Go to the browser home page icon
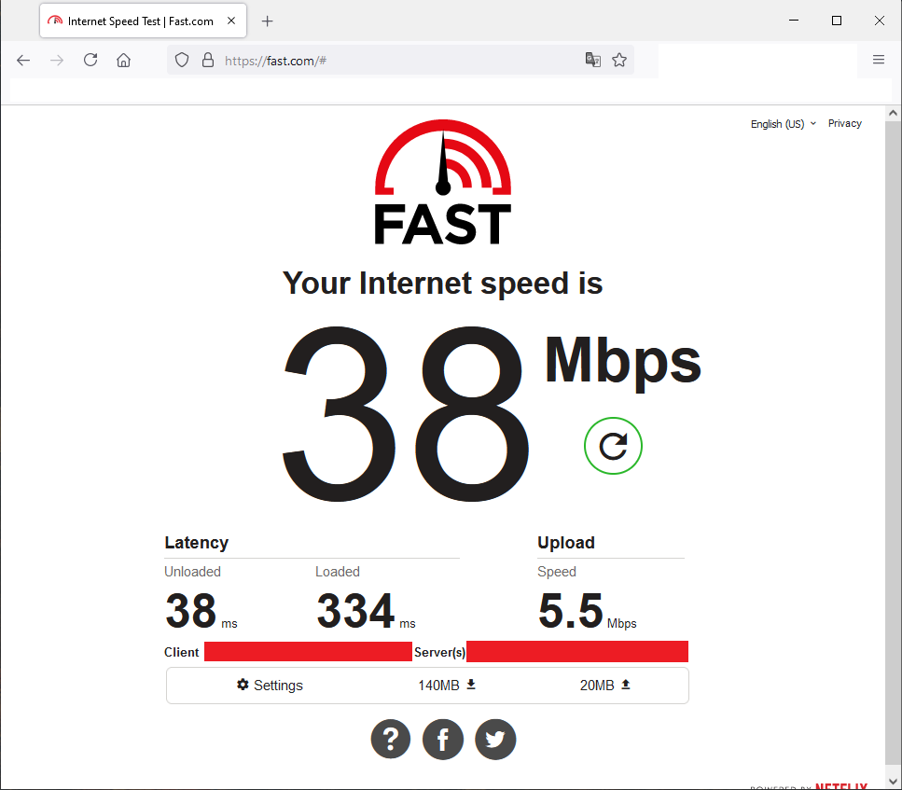Screen dimensions: 902x790 tap(124, 60)
